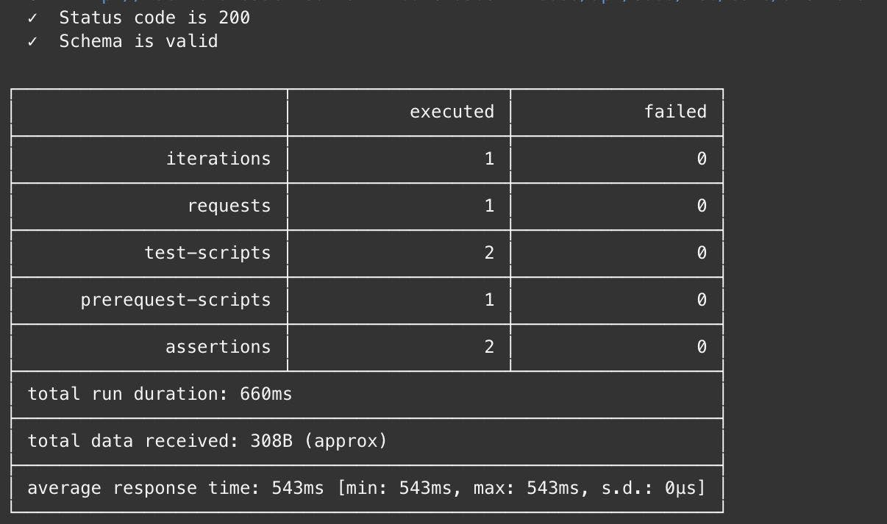This screenshot has height=524, width=887.
Task: Click the executed count for iterations
Action: (489, 159)
